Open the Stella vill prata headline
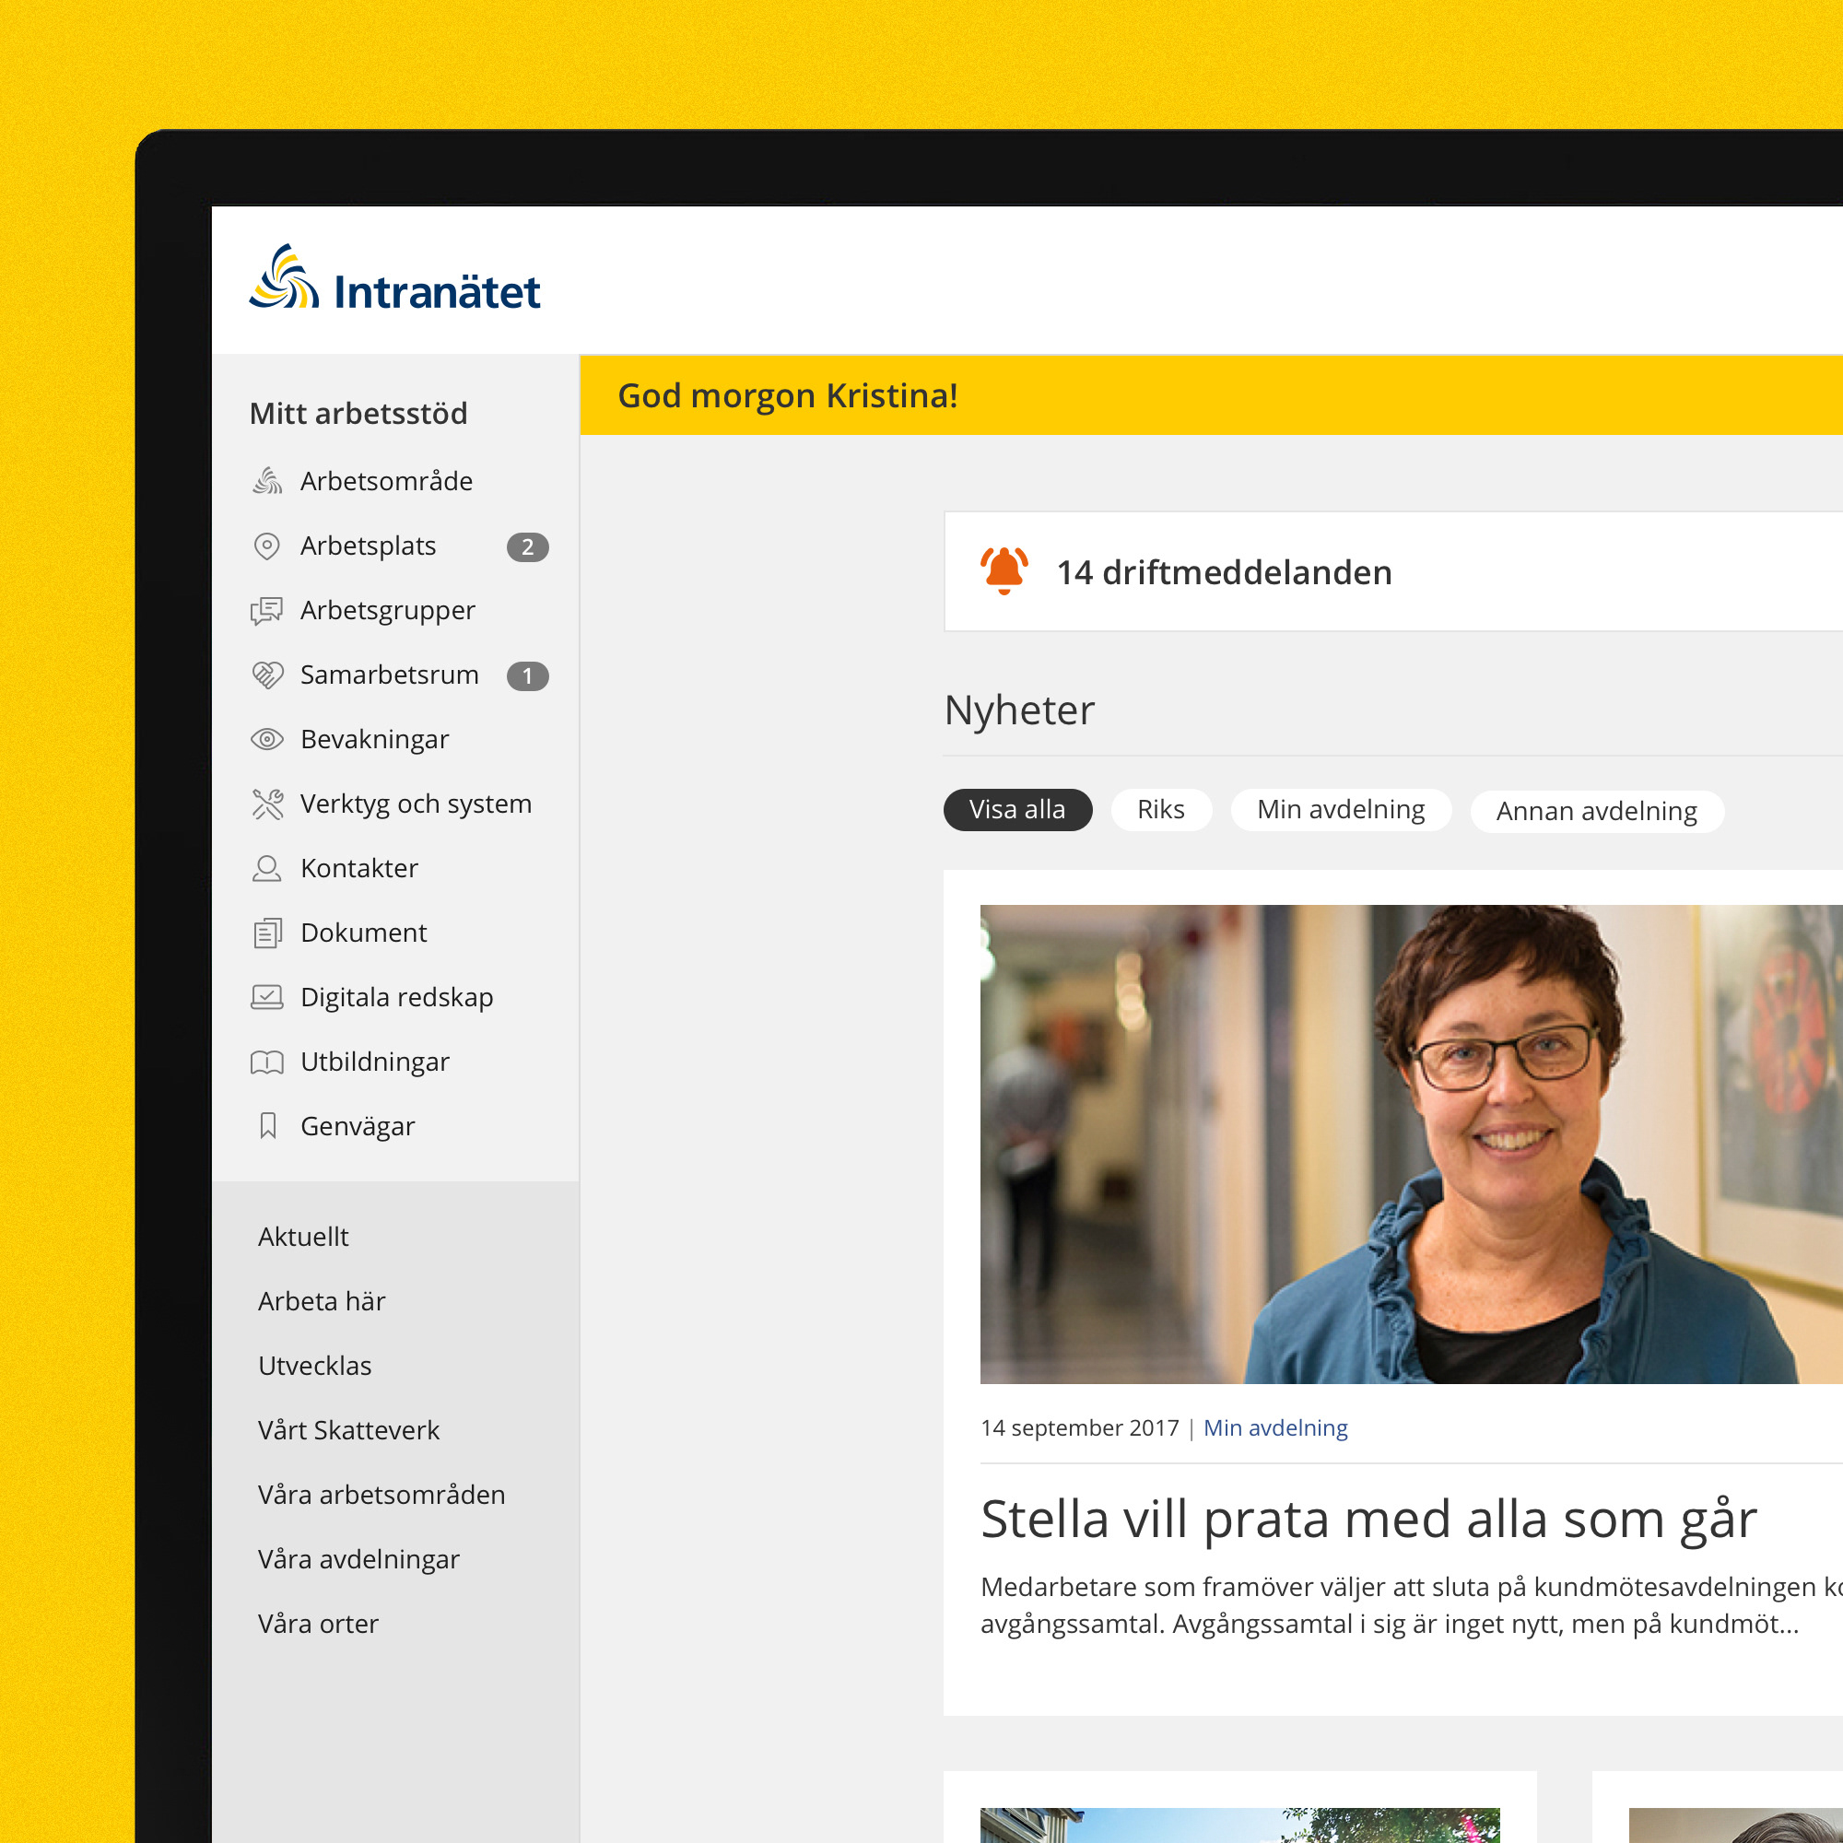Screen dimensions: 1843x1843 coord(1369,1520)
